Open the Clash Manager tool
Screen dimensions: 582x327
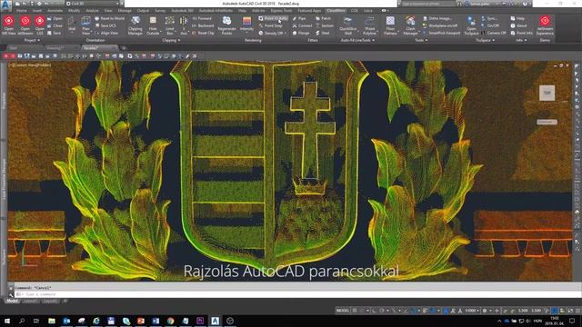coord(410,25)
